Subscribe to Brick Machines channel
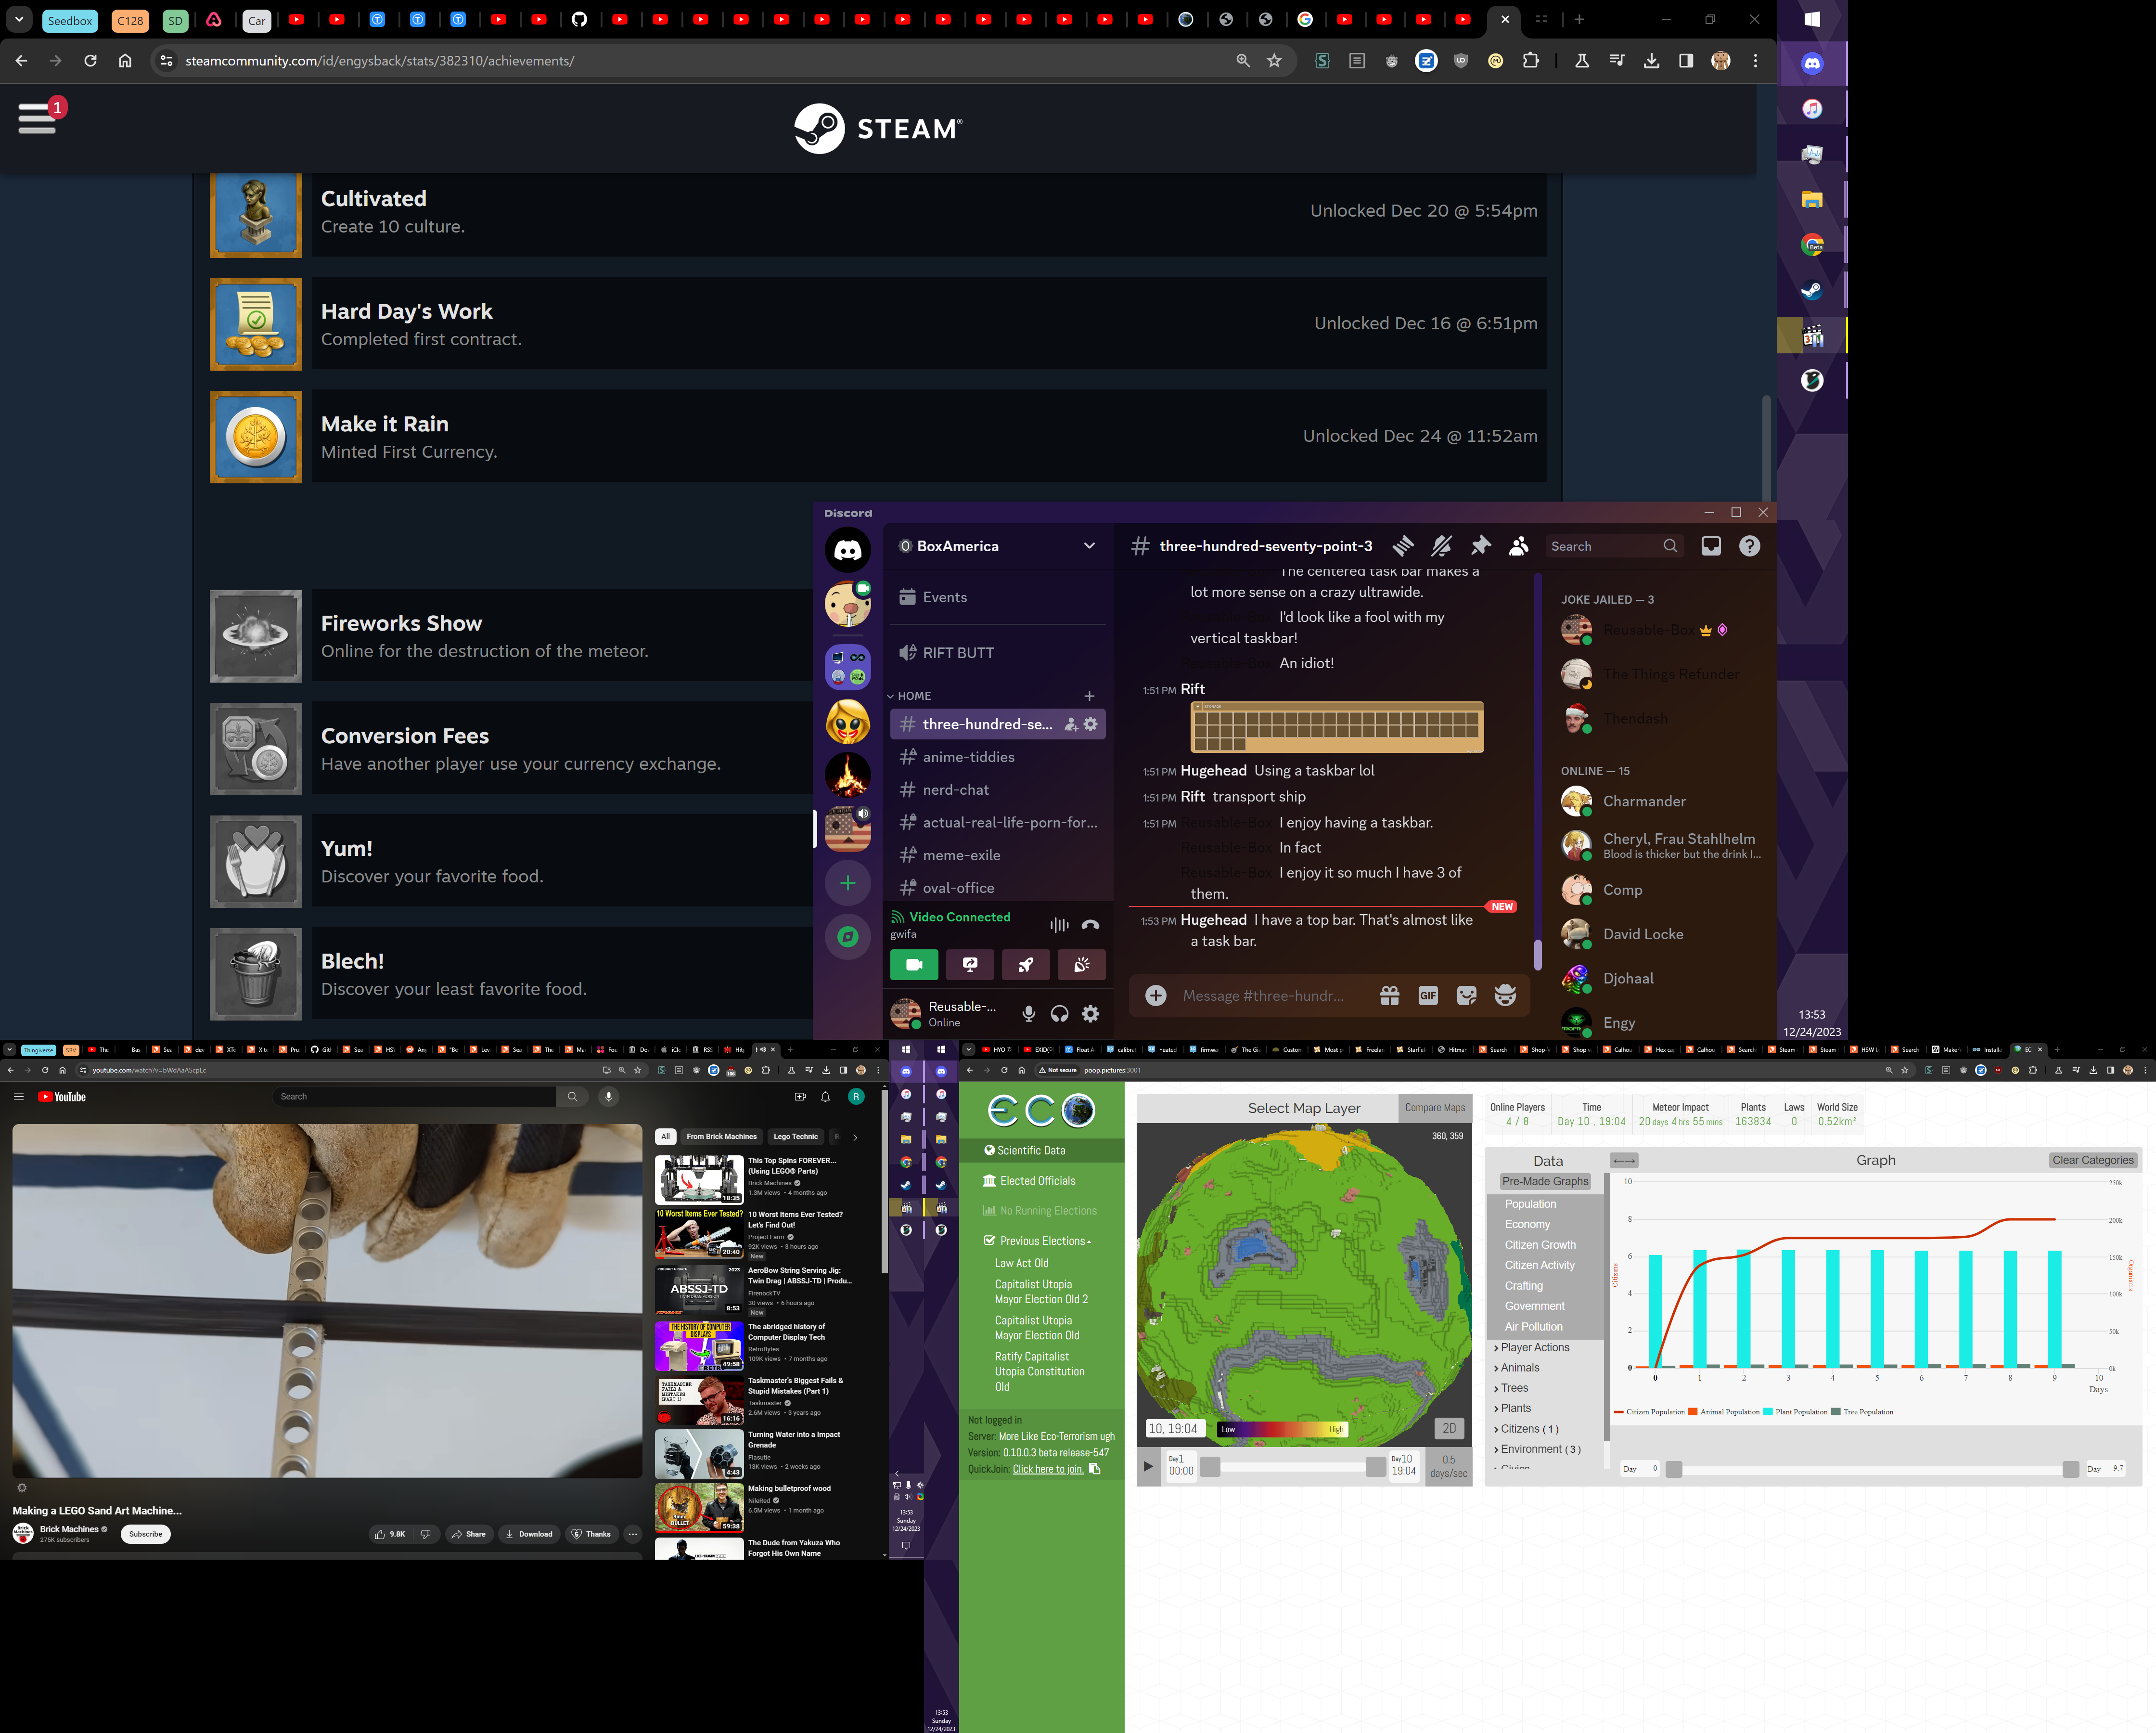Viewport: 2156px width, 1733px height. coord(145,1534)
